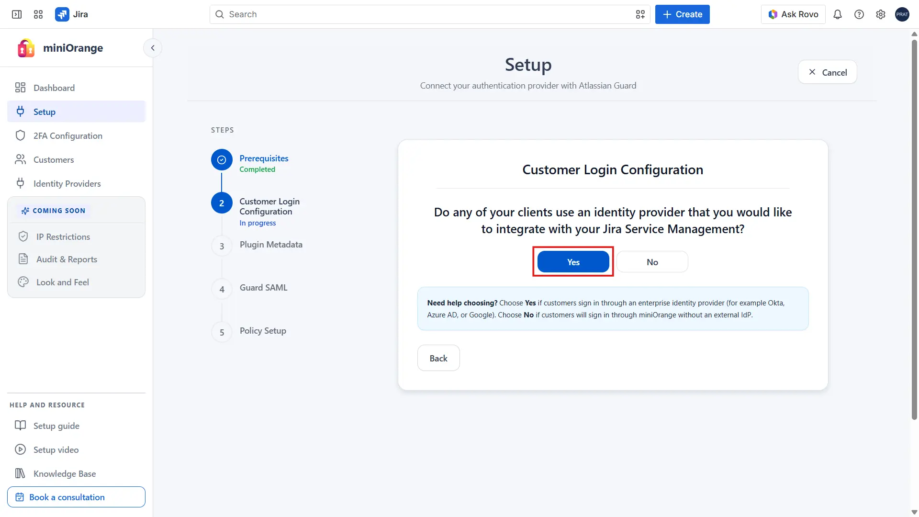919x517 pixels.
Task: Open the Setup video link
Action: [x=77, y=450]
